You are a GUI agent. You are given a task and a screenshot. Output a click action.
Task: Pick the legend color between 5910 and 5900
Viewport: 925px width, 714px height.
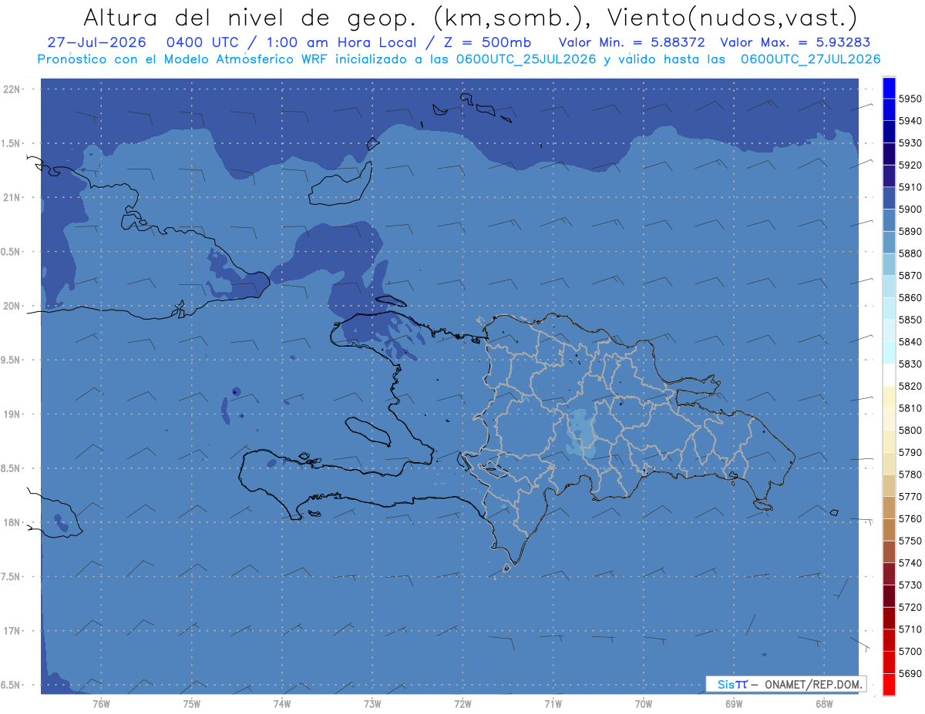pyautogui.click(x=889, y=198)
